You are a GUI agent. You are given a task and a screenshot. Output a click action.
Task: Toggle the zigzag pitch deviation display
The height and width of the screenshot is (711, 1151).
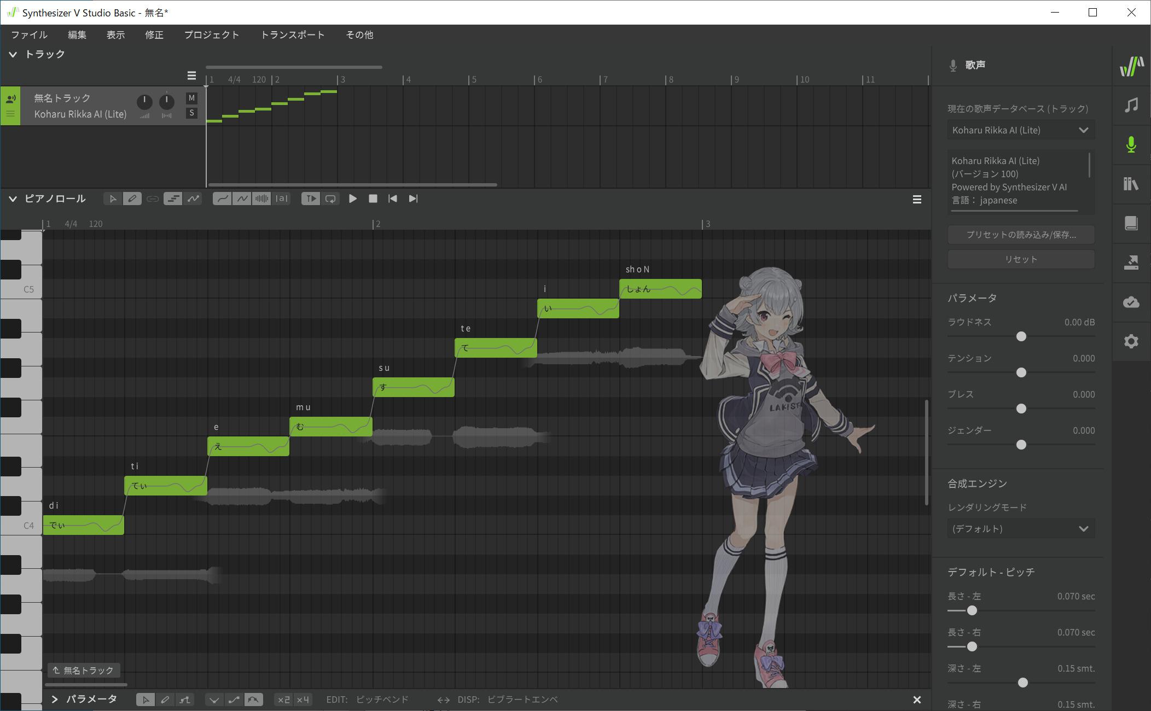[242, 199]
